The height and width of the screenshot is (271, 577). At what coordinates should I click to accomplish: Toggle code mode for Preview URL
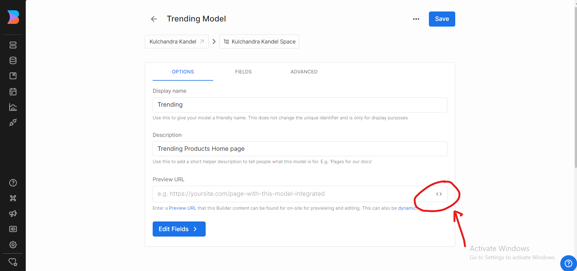click(439, 194)
